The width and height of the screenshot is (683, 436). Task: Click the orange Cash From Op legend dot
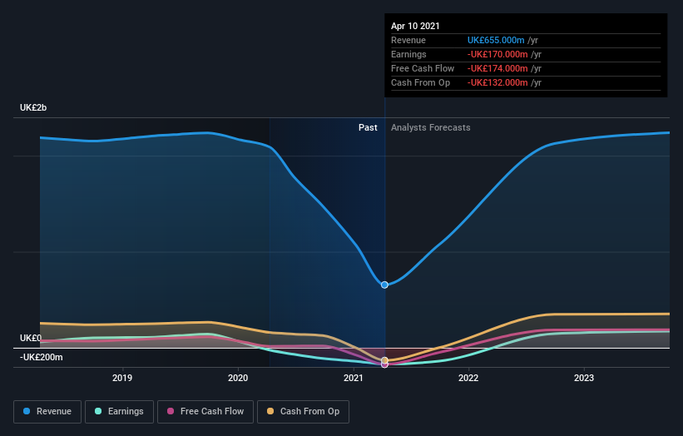pyautogui.click(x=270, y=411)
